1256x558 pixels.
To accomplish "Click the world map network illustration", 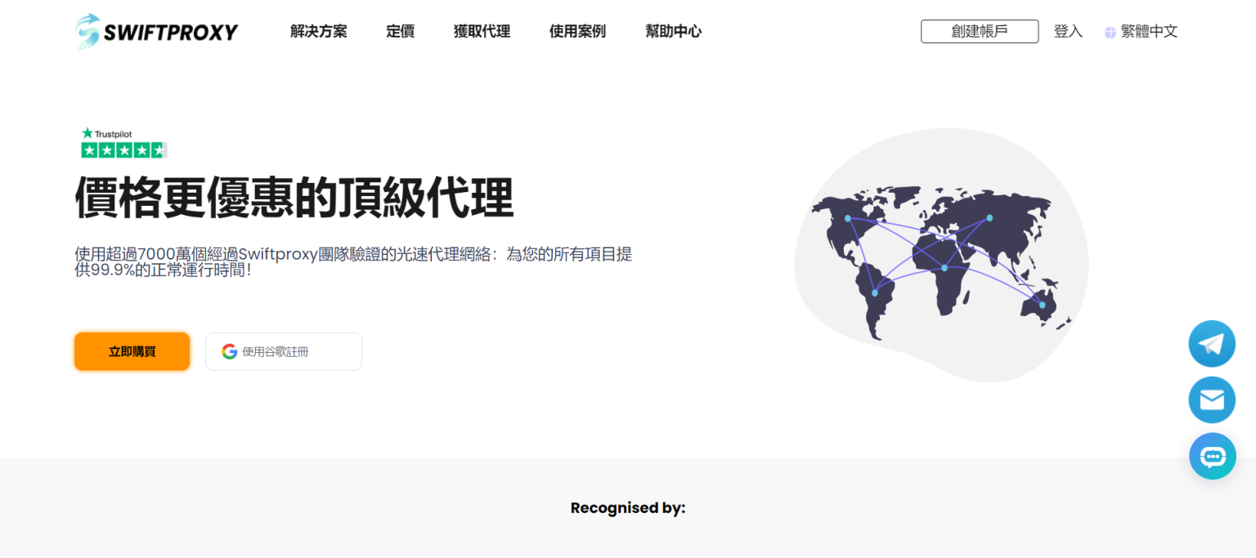I will (939, 253).
